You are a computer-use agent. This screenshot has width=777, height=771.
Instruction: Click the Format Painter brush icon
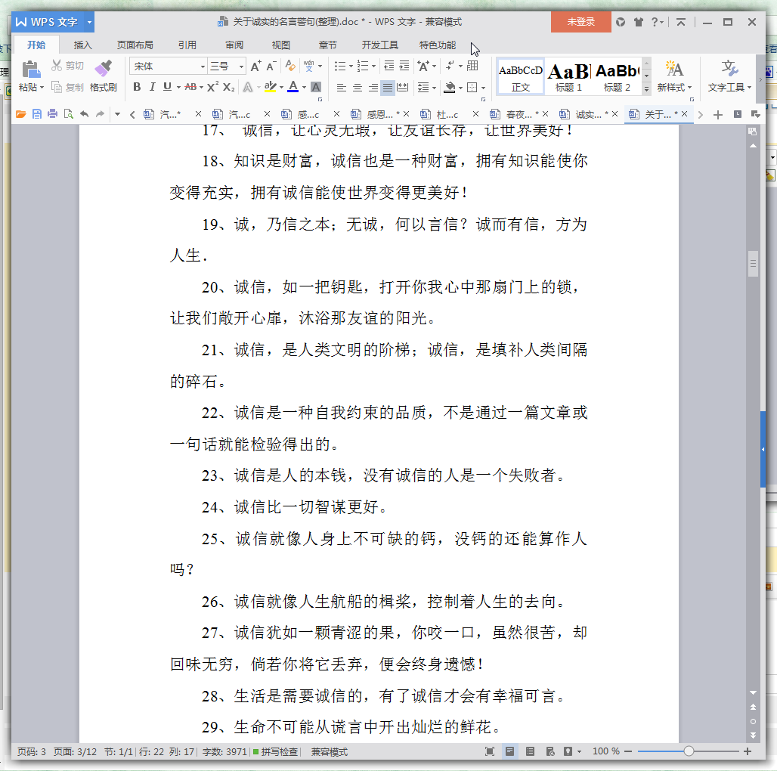[x=103, y=69]
